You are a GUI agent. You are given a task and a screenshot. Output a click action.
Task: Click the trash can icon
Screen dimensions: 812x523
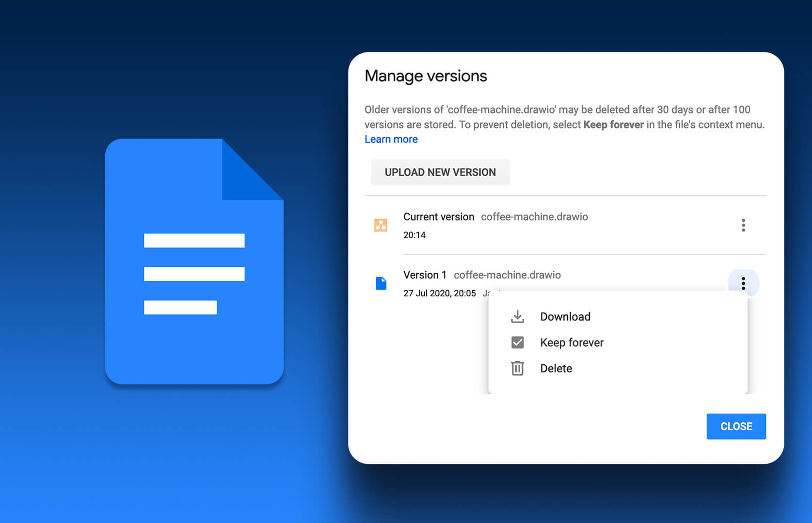click(x=517, y=369)
